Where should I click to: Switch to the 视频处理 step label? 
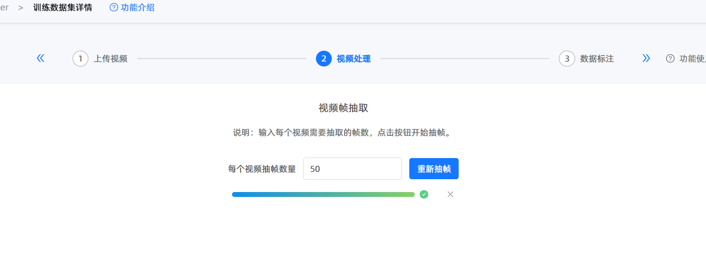(x=353, y=59)
